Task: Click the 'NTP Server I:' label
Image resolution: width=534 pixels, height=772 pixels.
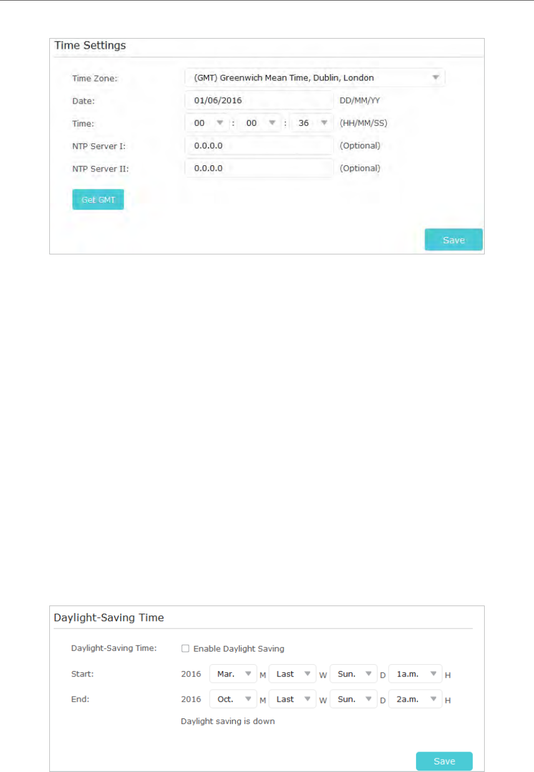Action: (97, 145)
